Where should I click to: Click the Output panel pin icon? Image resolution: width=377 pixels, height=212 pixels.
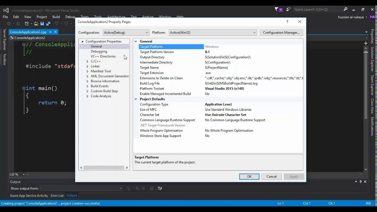pyautogui.click(x=361, y=182)
